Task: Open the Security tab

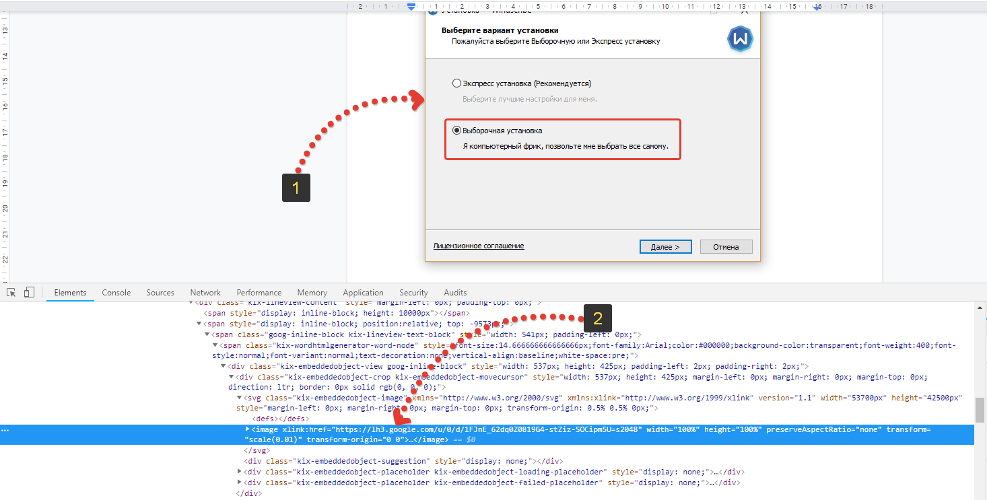Action: [413, 293]
